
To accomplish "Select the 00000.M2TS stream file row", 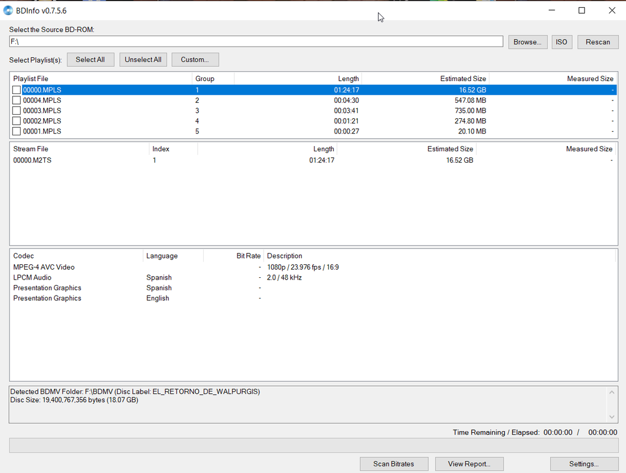I will (x=314, y=160).
